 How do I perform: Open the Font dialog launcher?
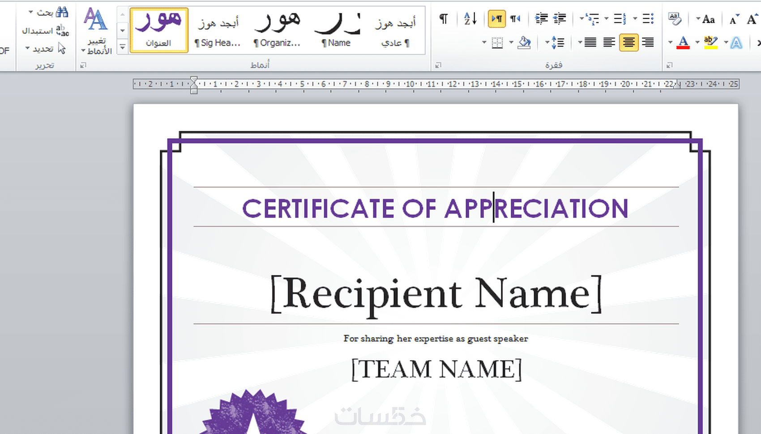[x=669, y=65]
